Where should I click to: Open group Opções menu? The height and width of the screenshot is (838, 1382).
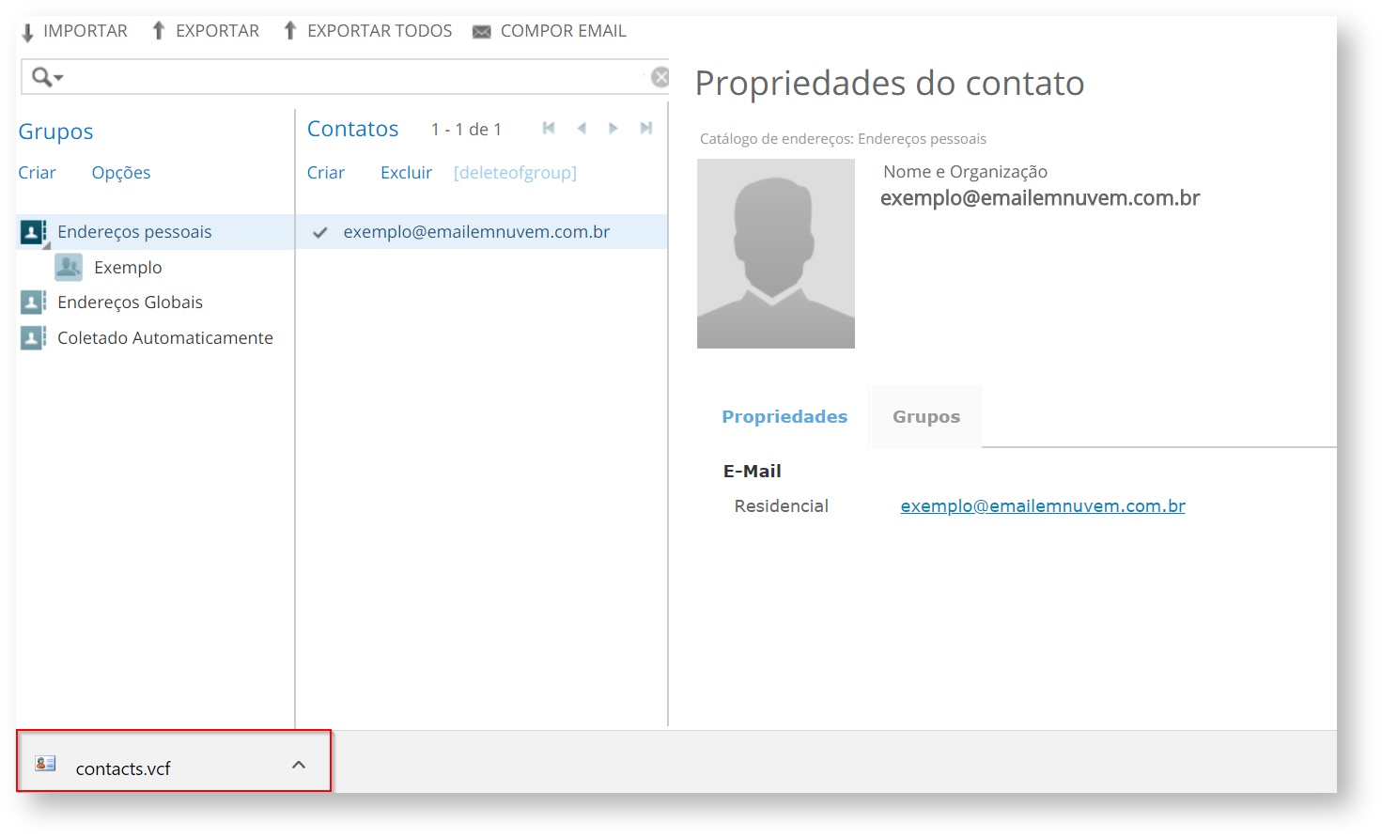[121, 173]
